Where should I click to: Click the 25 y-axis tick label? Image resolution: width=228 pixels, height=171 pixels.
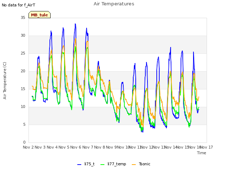pos(23,53)
